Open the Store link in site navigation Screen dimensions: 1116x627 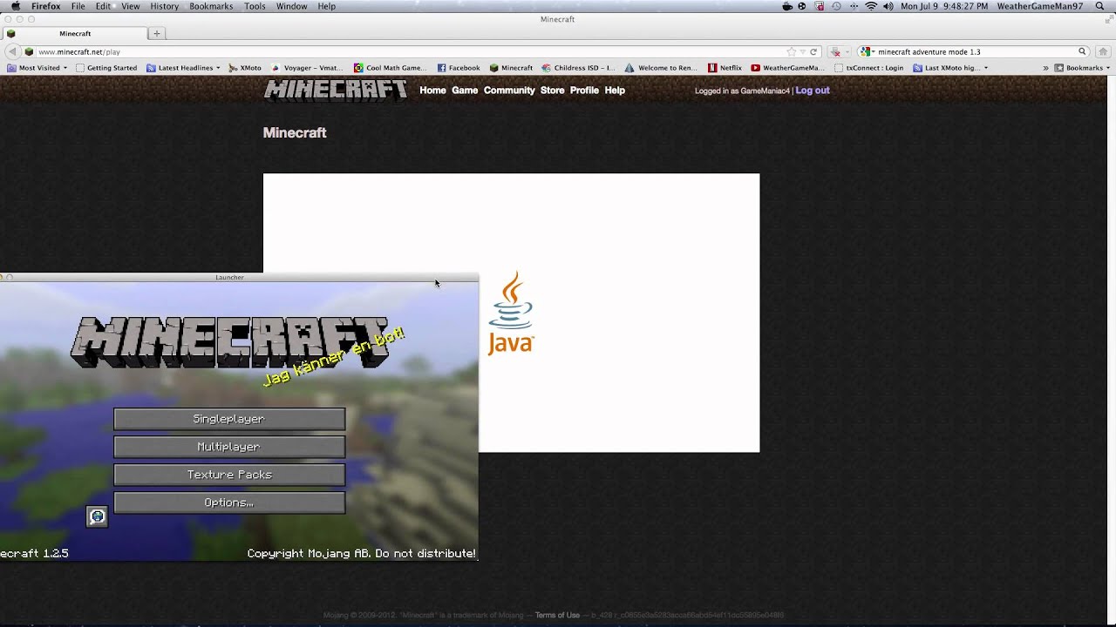(x=552, y=91)
